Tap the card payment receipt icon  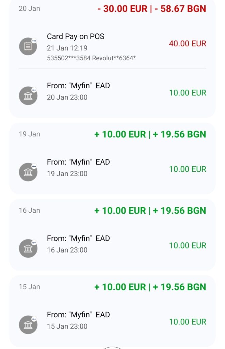coord(28,46)
